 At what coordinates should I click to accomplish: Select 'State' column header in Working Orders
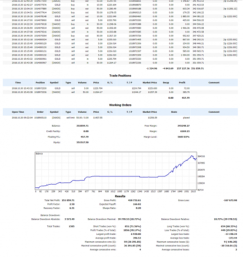[x=174, y=112]
